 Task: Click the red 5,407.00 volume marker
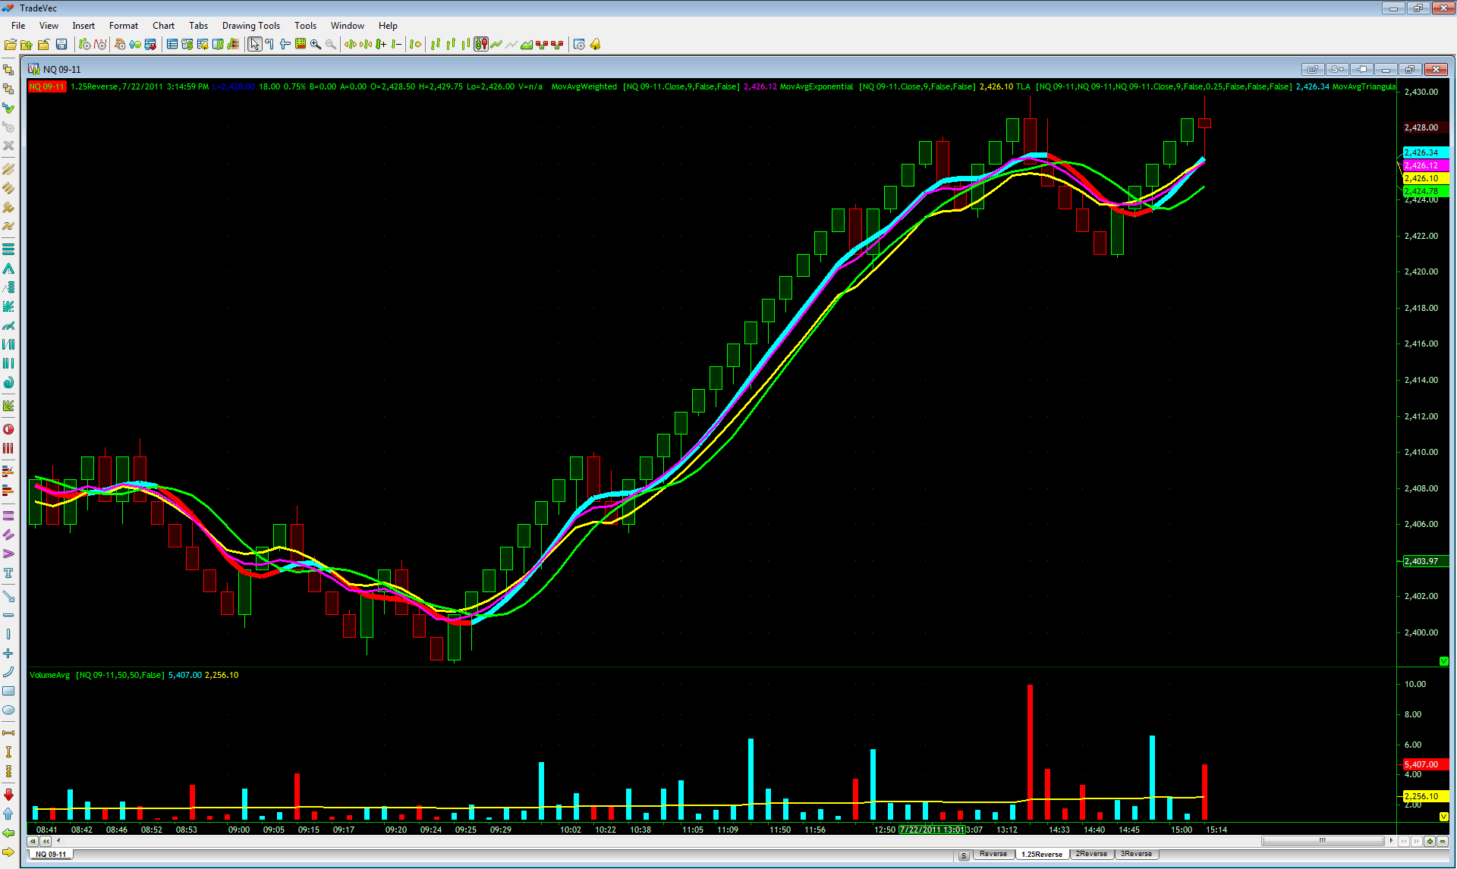click(1426, 764)
